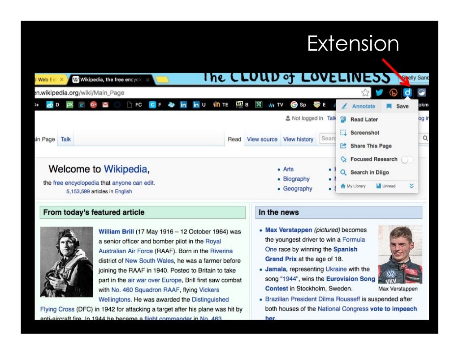This screenshot has height=355, width=459.
Task: Choose Annotate in the Diigo menu
Action: coord(359,106)
